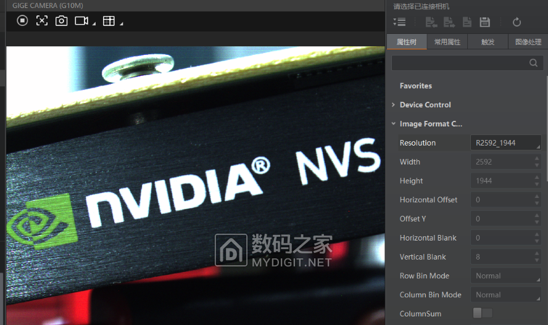Click the tree list view icon
This screenshot has width=548, height=325.
click(x=399, y=22)
